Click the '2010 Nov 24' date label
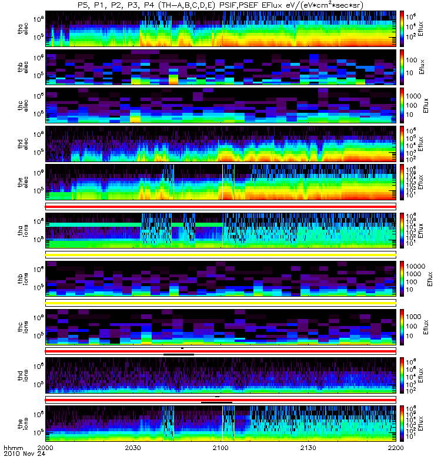Viewport: 441px width, 470px height. (24, 454)
